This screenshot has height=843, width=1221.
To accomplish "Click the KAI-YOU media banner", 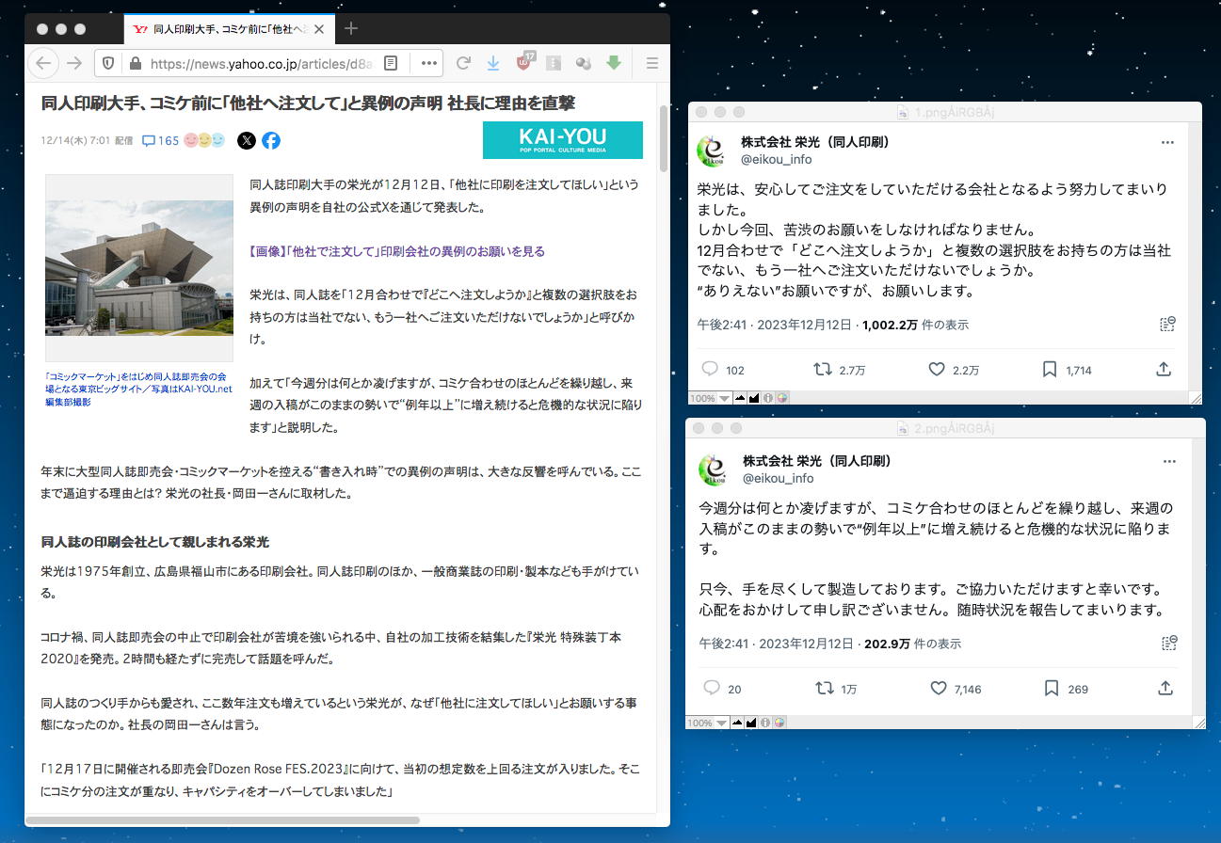I will tap(562, 140).
